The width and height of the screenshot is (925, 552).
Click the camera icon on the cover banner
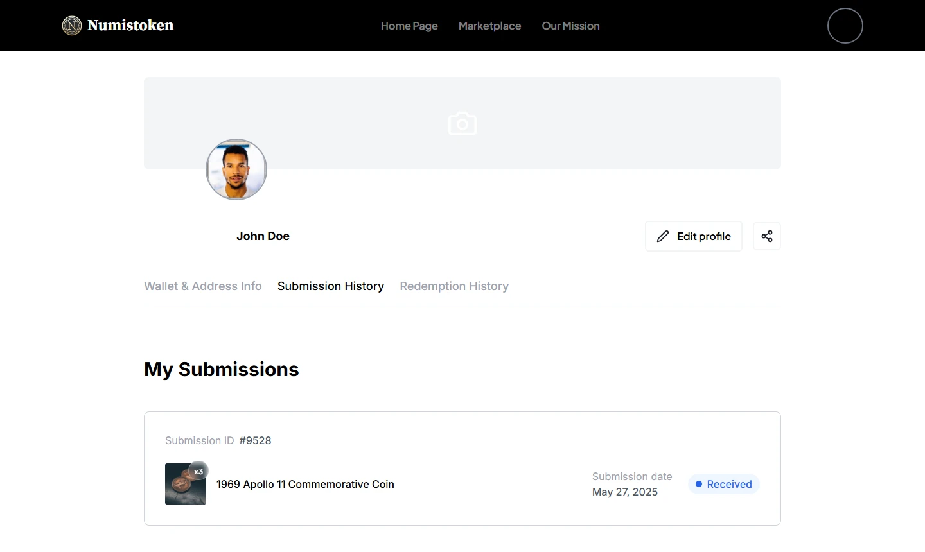tap(463, 123)
